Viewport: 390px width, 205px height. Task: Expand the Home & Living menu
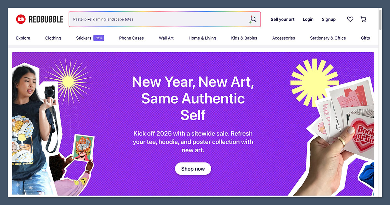tap(202, 38)
